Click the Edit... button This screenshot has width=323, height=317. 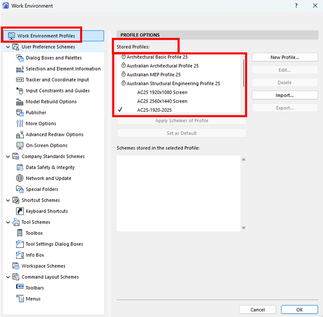(x=285, y=70)
